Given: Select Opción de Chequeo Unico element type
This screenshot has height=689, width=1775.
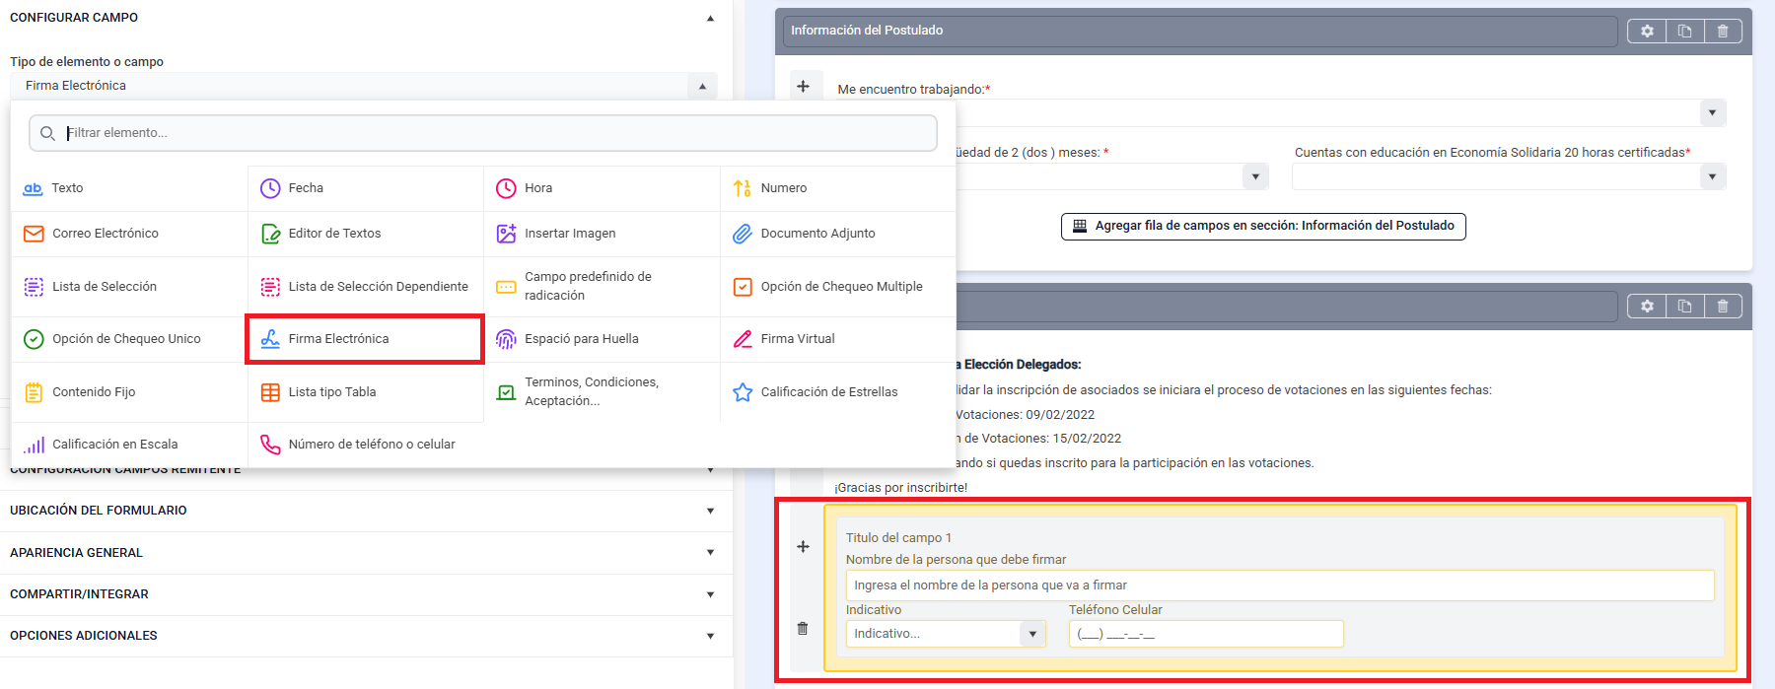Looking at the screenshot, I should 125,339.
